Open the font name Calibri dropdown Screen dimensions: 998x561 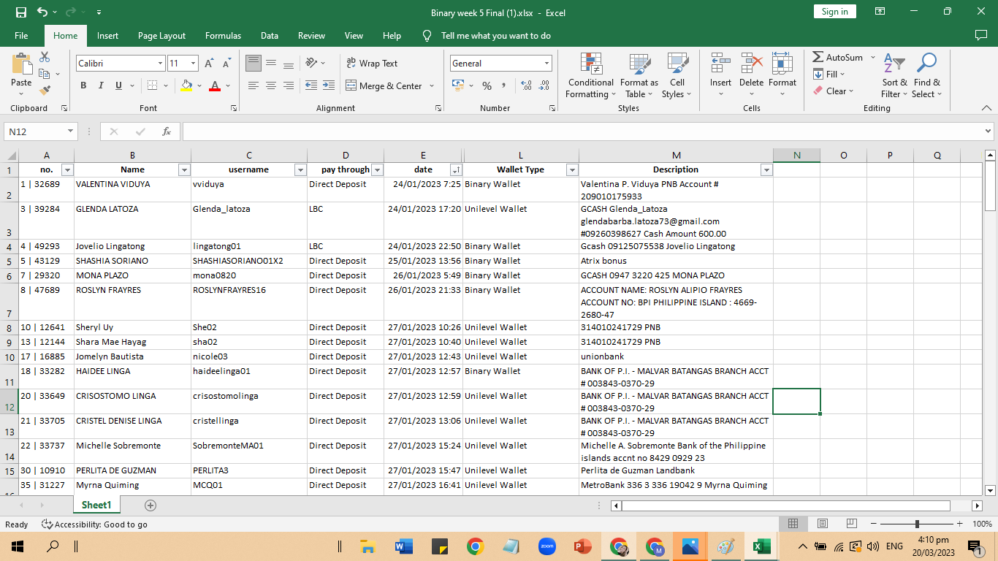click(160, 64)
